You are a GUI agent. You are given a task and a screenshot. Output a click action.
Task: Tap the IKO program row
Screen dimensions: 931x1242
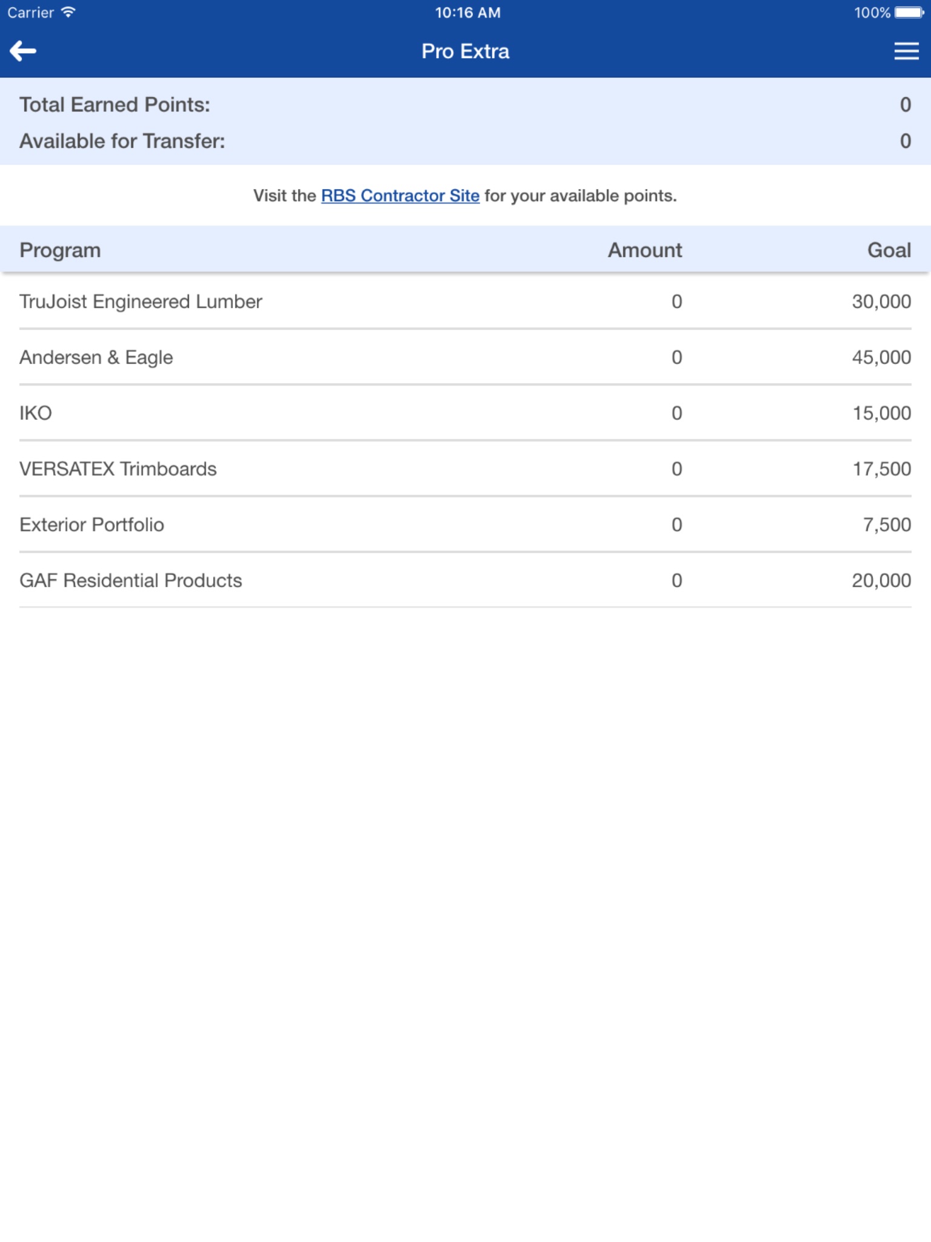[36, 414]
